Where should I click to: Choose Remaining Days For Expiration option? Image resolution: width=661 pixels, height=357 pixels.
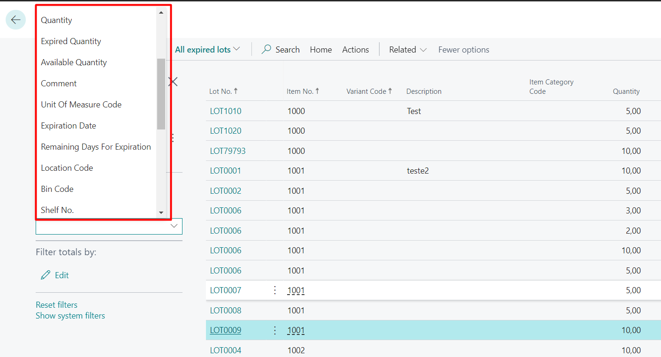tap(96, 147)
